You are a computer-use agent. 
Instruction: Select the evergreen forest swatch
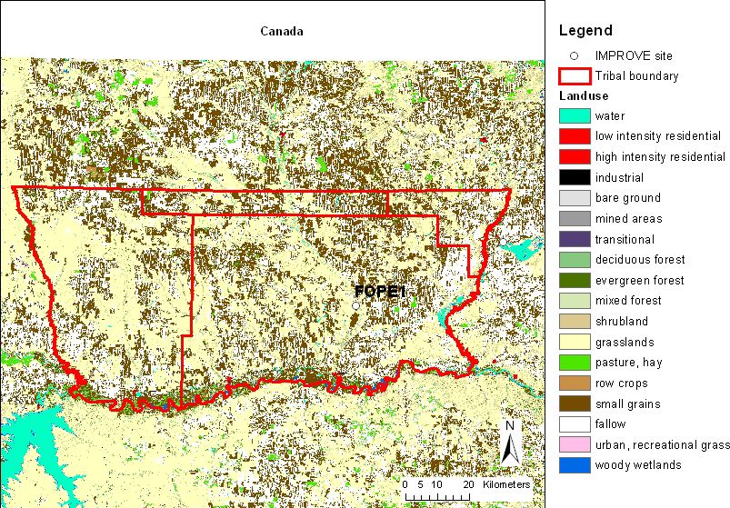click(575, 280)
